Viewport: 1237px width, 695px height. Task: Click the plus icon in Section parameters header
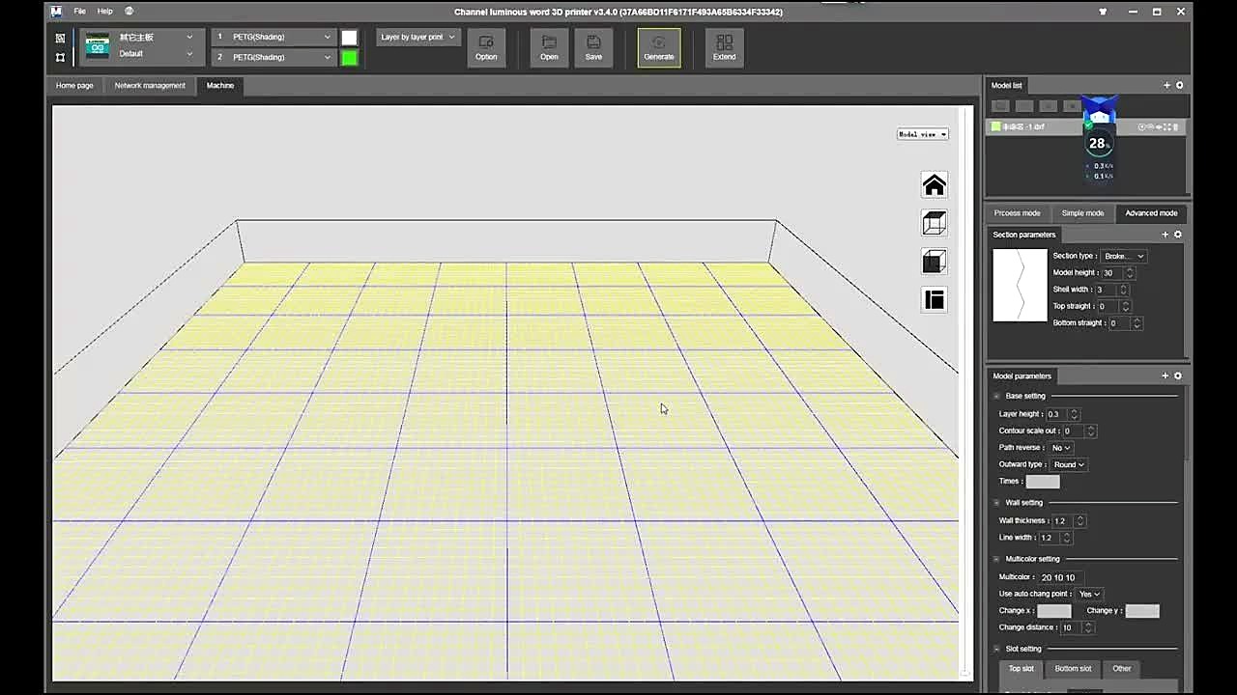(1165, 235)
